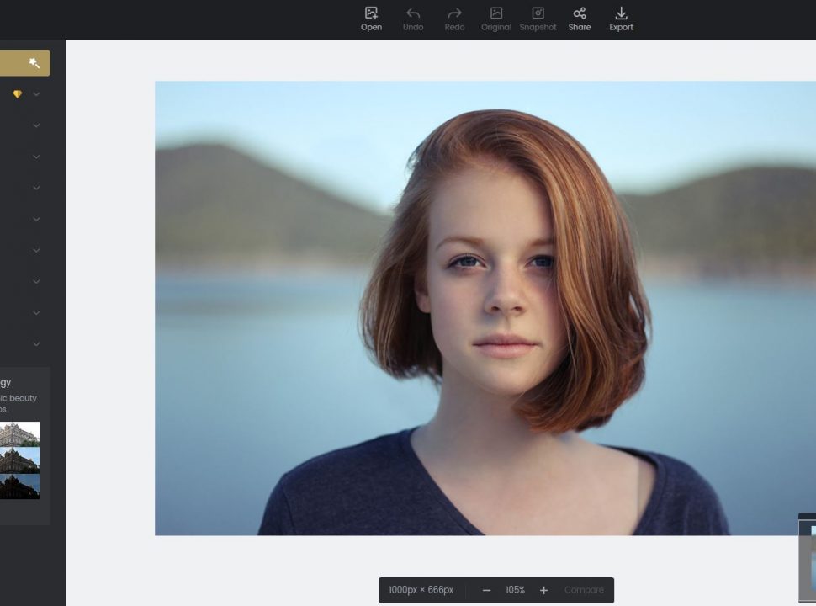816x606 pixels.
Task: Take a Snapshot of the edit
Action: click(x=538, y=19)
